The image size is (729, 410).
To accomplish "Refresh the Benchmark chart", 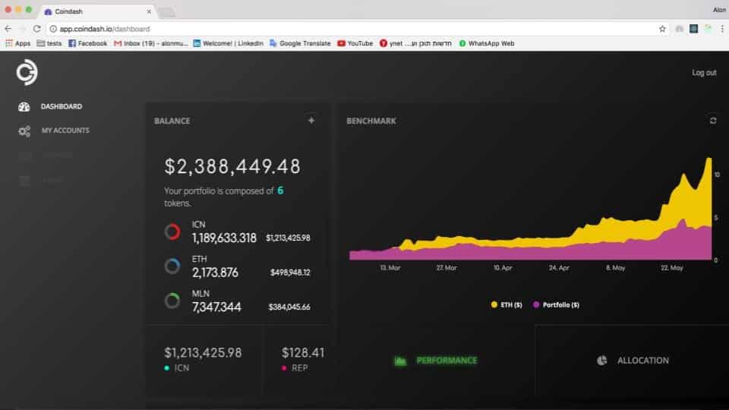I will point(712,120).
